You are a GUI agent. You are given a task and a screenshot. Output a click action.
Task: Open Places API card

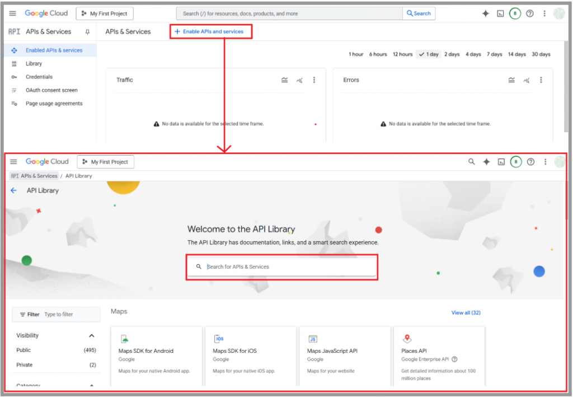click(x=439, y=356)
